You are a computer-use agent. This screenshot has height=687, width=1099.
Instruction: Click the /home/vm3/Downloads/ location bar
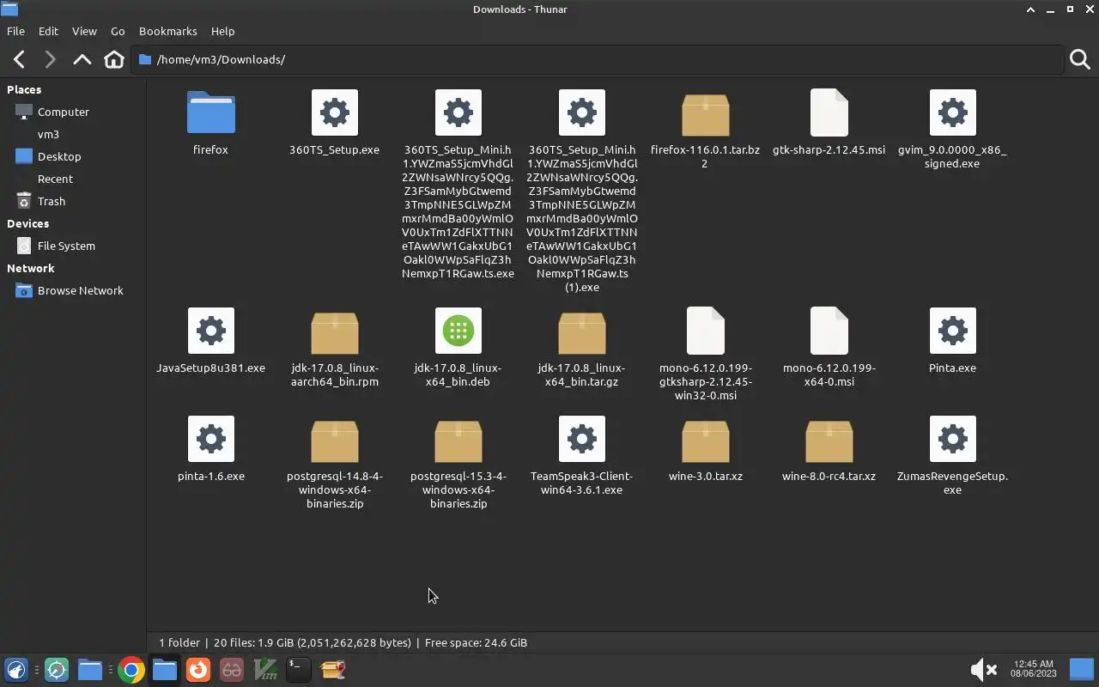click(598, 59)
